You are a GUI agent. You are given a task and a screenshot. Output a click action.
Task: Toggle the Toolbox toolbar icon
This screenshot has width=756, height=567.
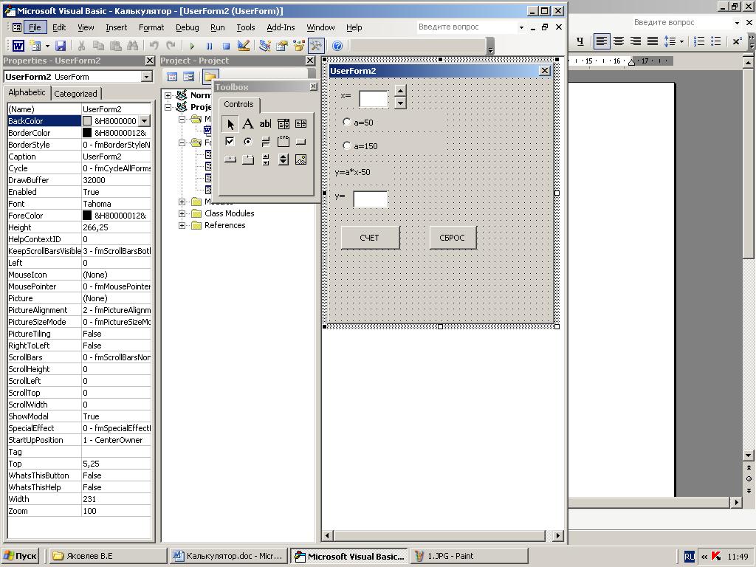(316, 46)
